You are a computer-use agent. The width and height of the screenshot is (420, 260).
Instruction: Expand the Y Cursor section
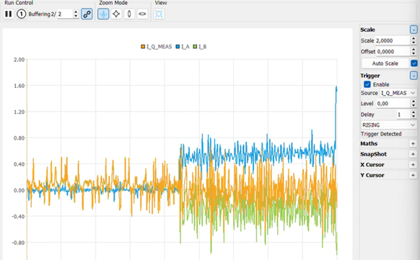click(x=413, y=175)
